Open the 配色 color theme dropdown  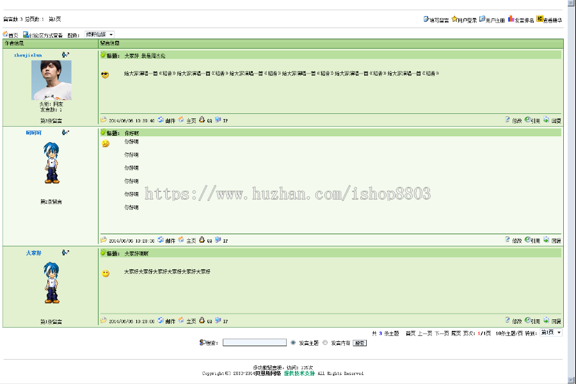pyautogui.click(x=100, y=35)
